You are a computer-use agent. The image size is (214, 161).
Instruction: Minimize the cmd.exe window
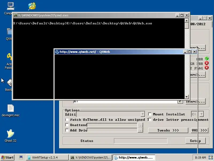[x=177, y=15]
